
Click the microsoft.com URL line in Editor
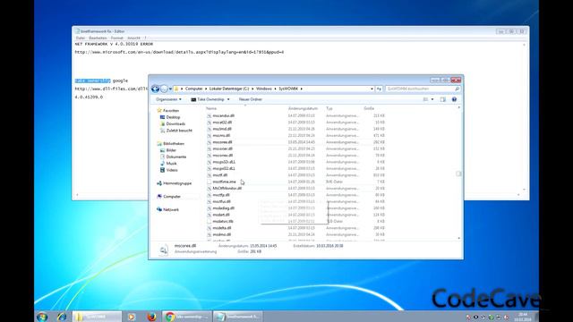point(179,52)
